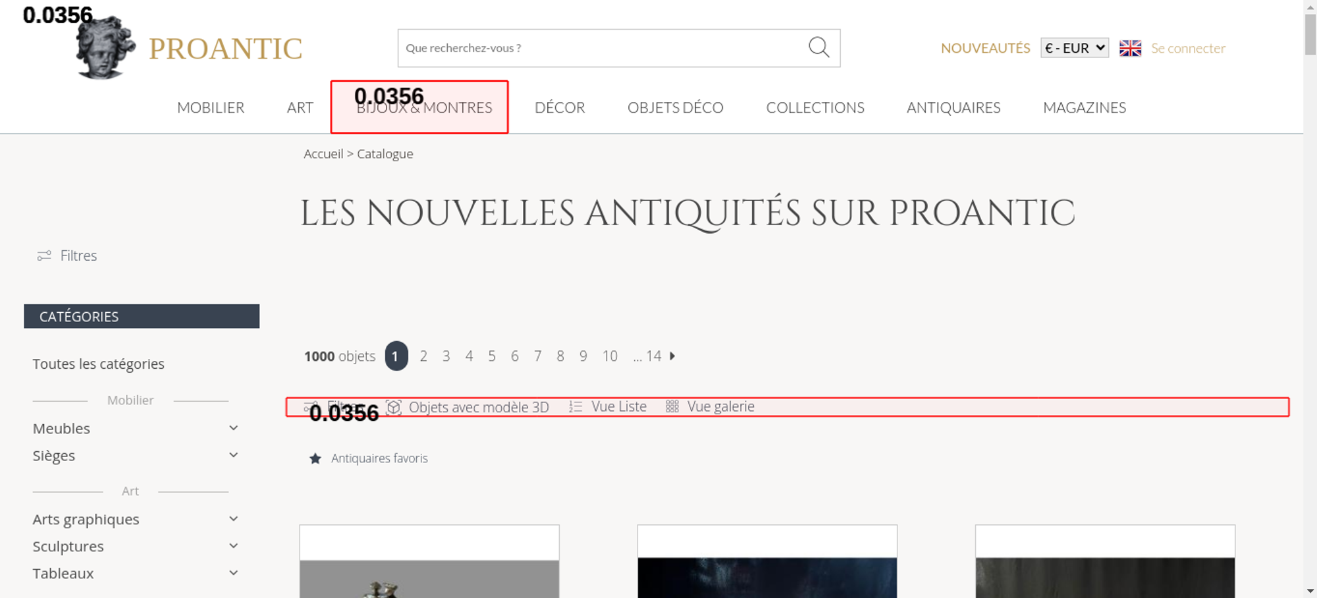
Task: Click the magnifying glass search icon
Action: coord(819,47)
